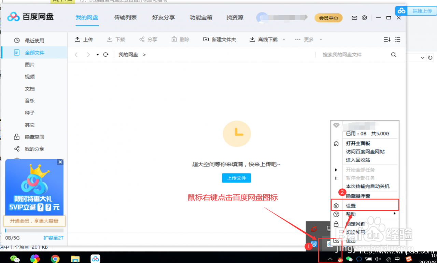
Task: Select 视频 category in sidebar
Action: click(x=30, y=77)
